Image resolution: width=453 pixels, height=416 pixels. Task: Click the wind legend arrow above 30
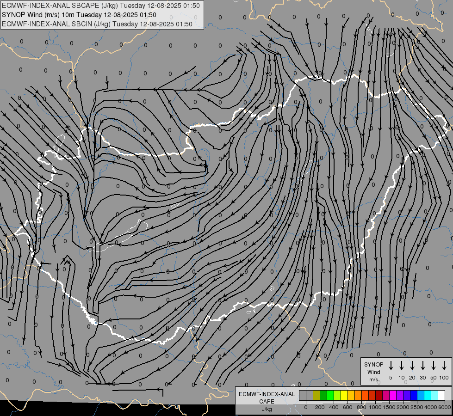(x=422, y=366)
